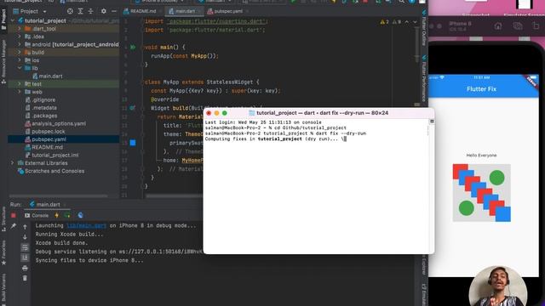
Task: Expand the test folder
Action: 20,84
